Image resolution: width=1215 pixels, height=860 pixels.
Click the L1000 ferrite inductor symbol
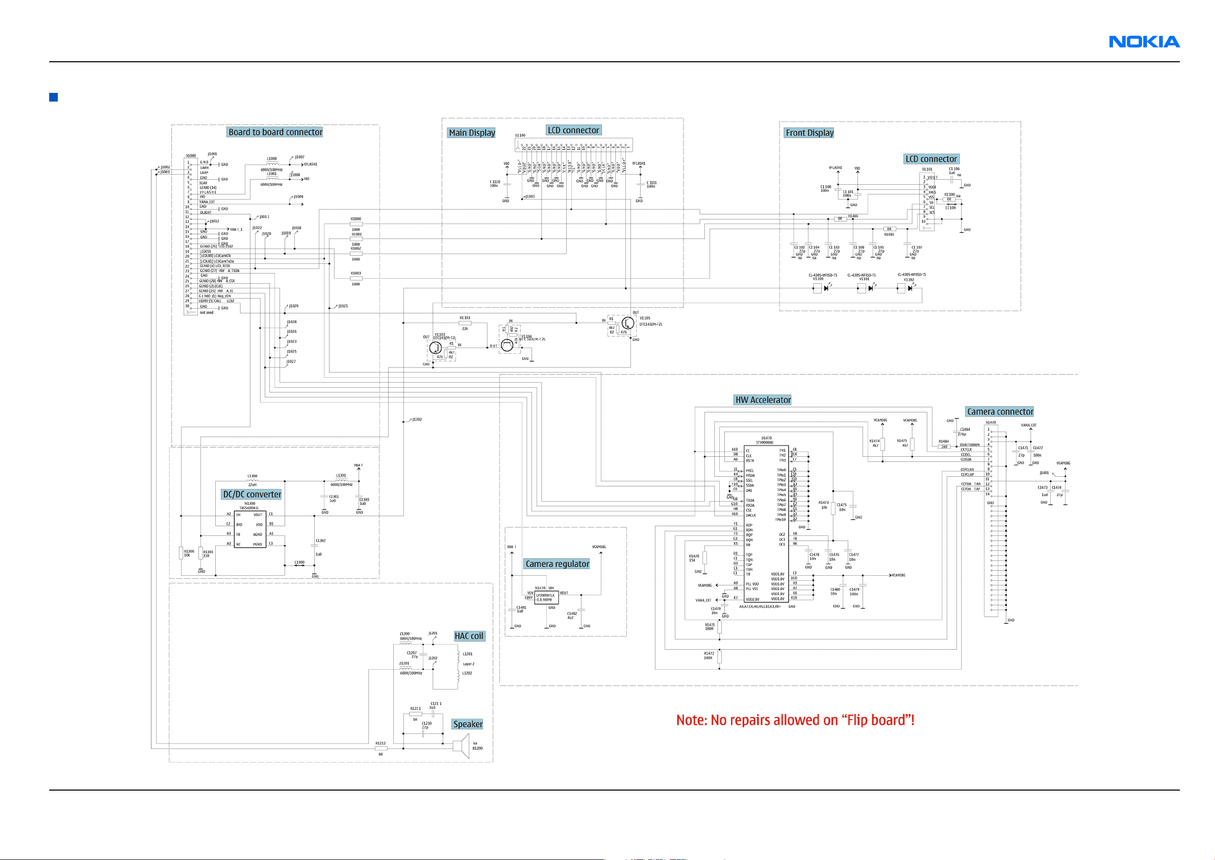pyautogui.click(x=272, y=164)
